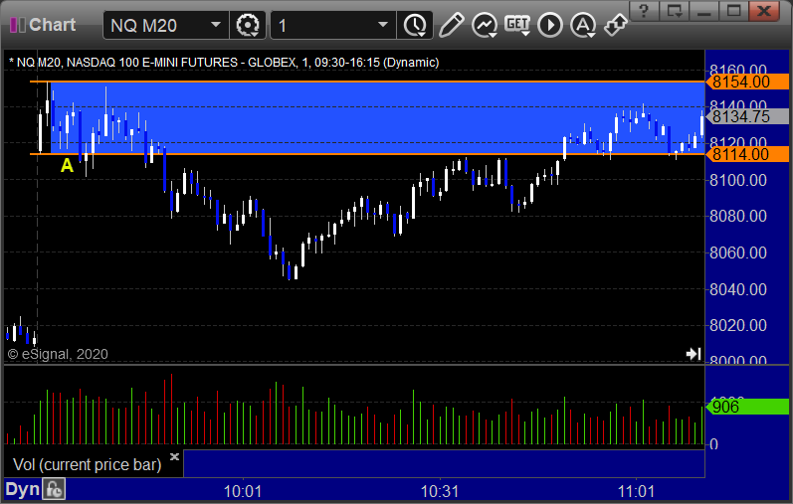Click the 8080.00 price axis label
The width and height of the screenshot is (793, 504).
[738, 217]
